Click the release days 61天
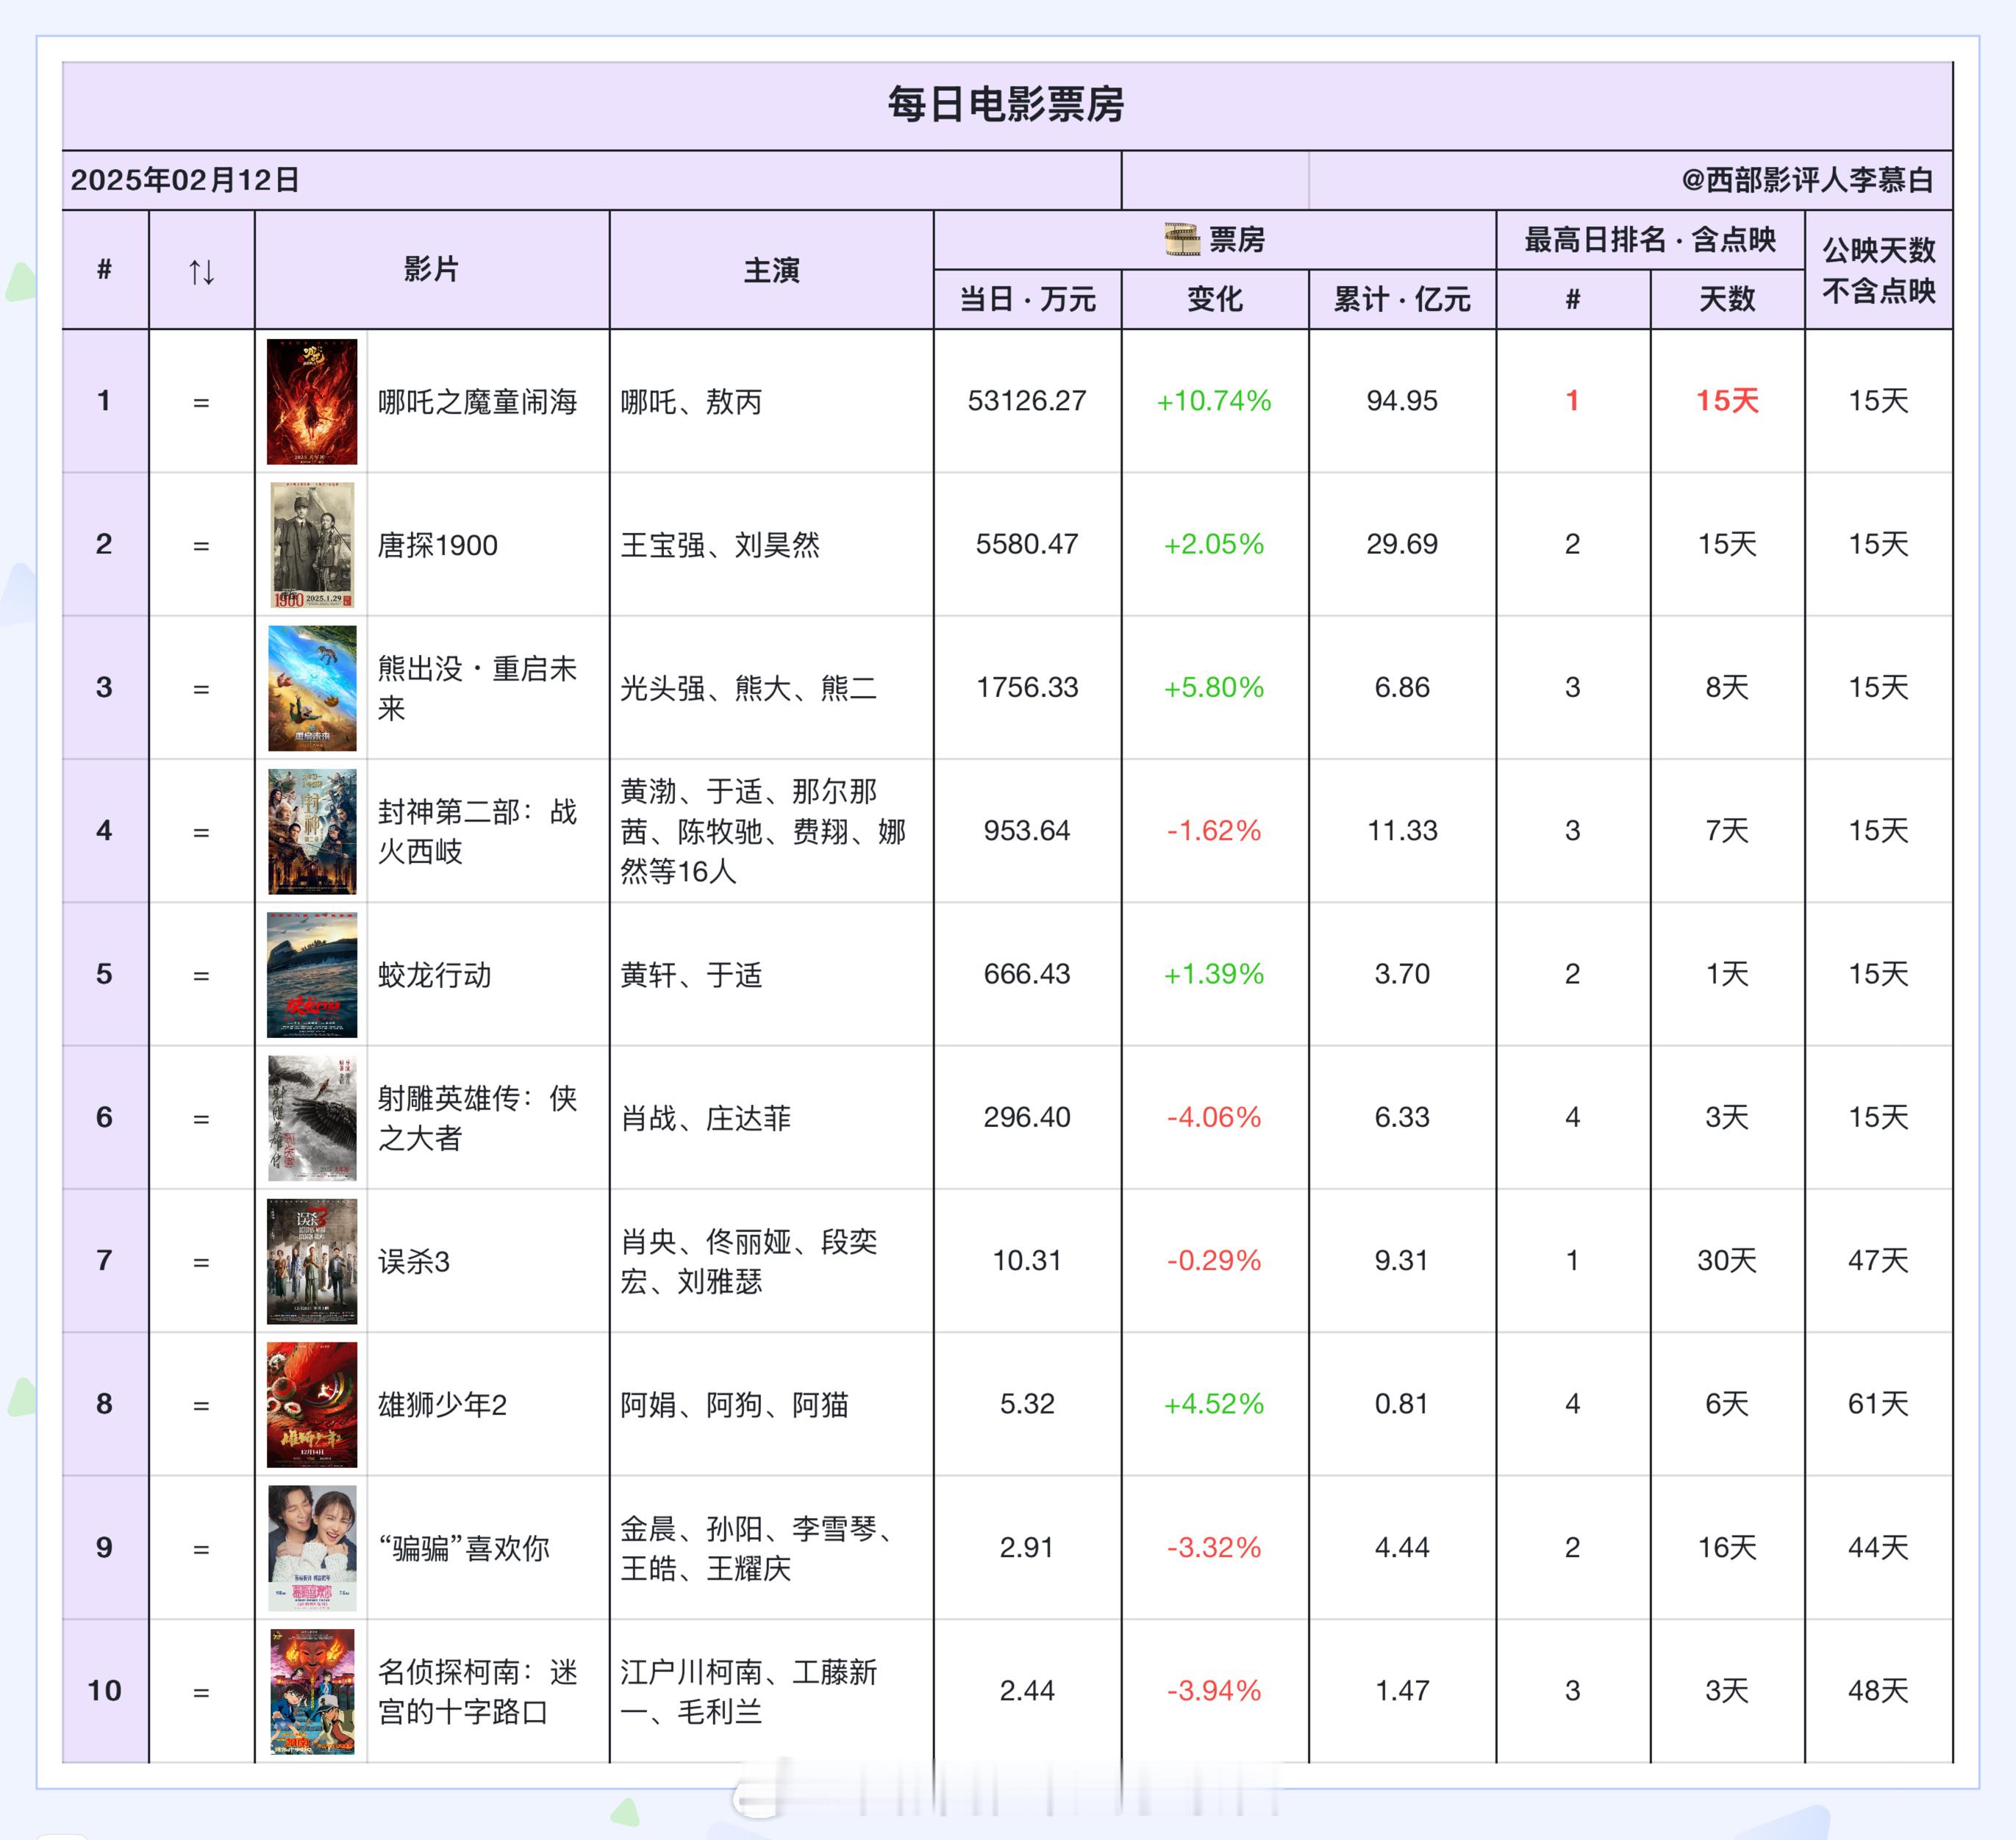2016x1840 pixels. 1878,1404
